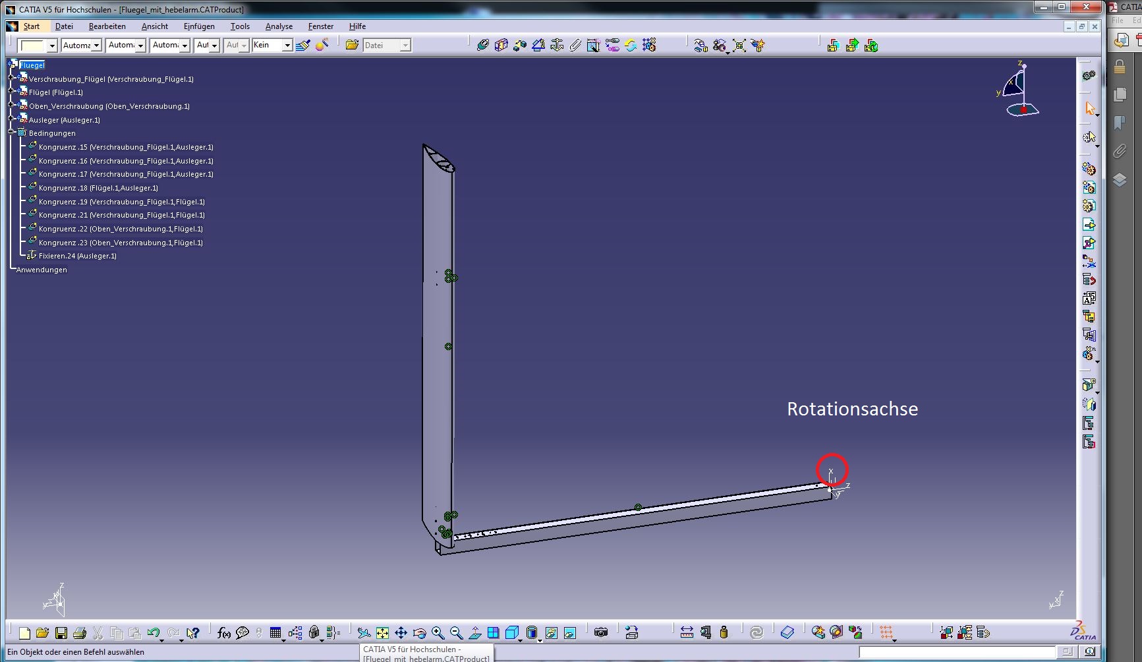Open the Formula f(x) tool
This screenshot has width=1142, height=662.
(x=224, y=633)
